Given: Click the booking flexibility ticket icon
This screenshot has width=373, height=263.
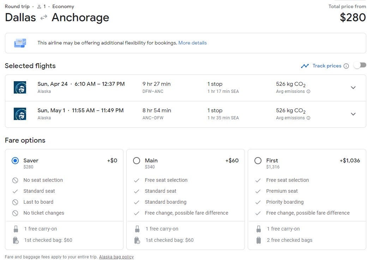Looking at the screenshot, I should point(20,43).
